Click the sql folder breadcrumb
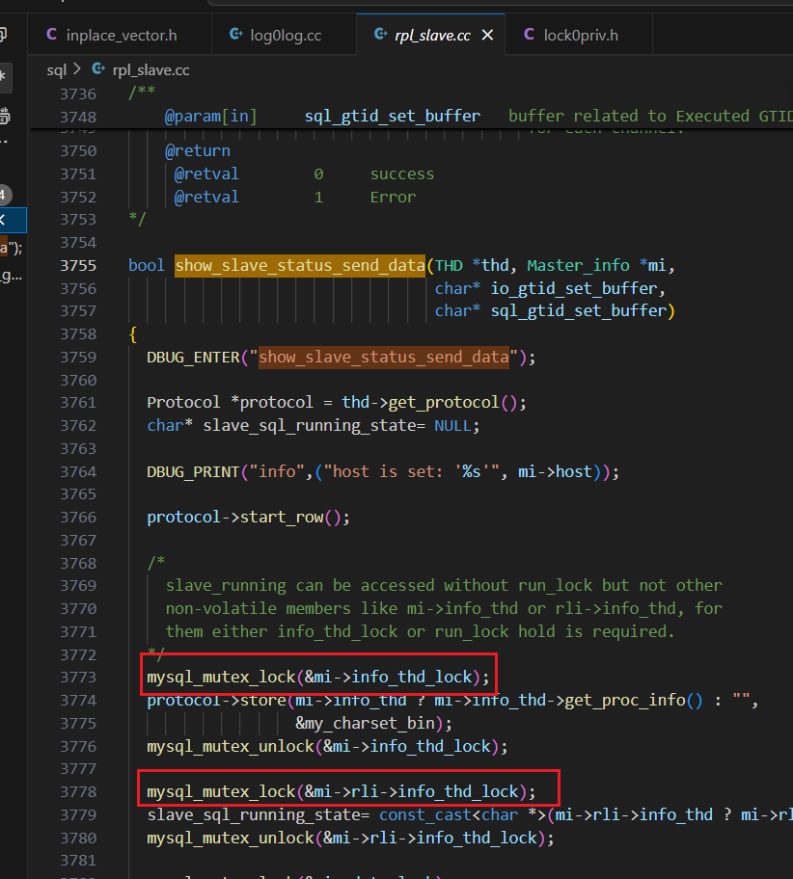793x879 pixels. (56, 70)
